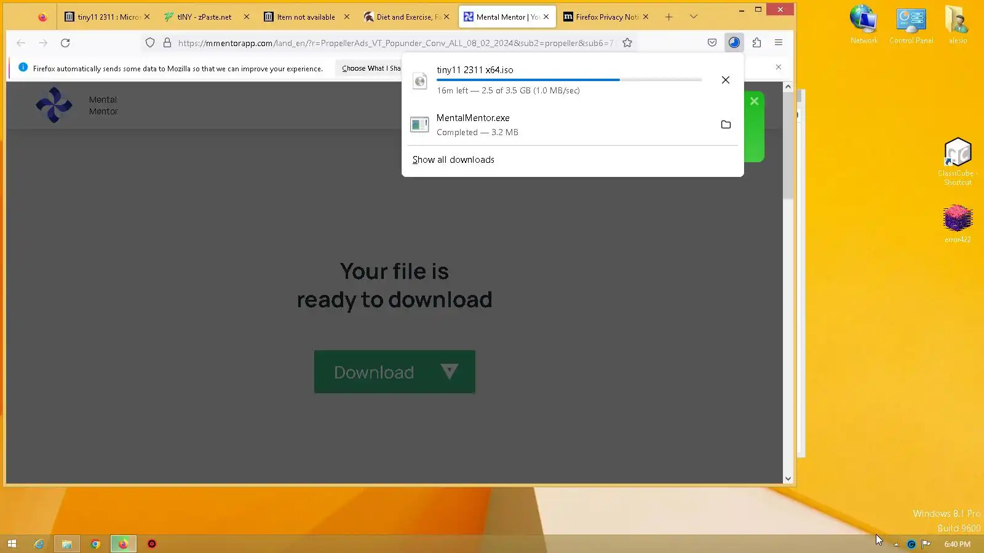Open the Network desktop icon
The image size is (984, 553).
[863, 24]
